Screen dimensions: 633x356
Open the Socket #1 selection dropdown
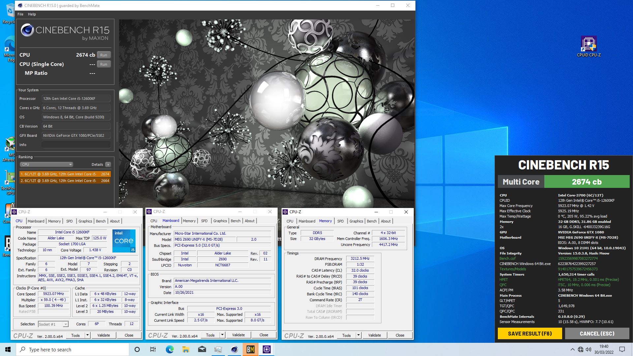pyautogui.click(x=53, y=324)
